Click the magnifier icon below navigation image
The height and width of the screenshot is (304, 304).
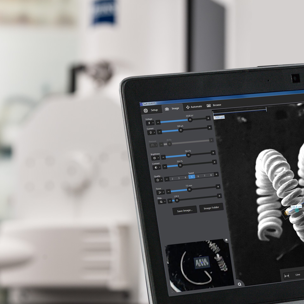[x=240, y=284]
